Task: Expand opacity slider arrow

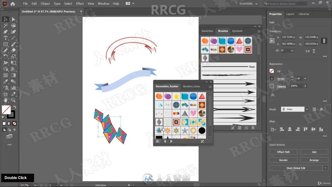Action: click(305, 86)
